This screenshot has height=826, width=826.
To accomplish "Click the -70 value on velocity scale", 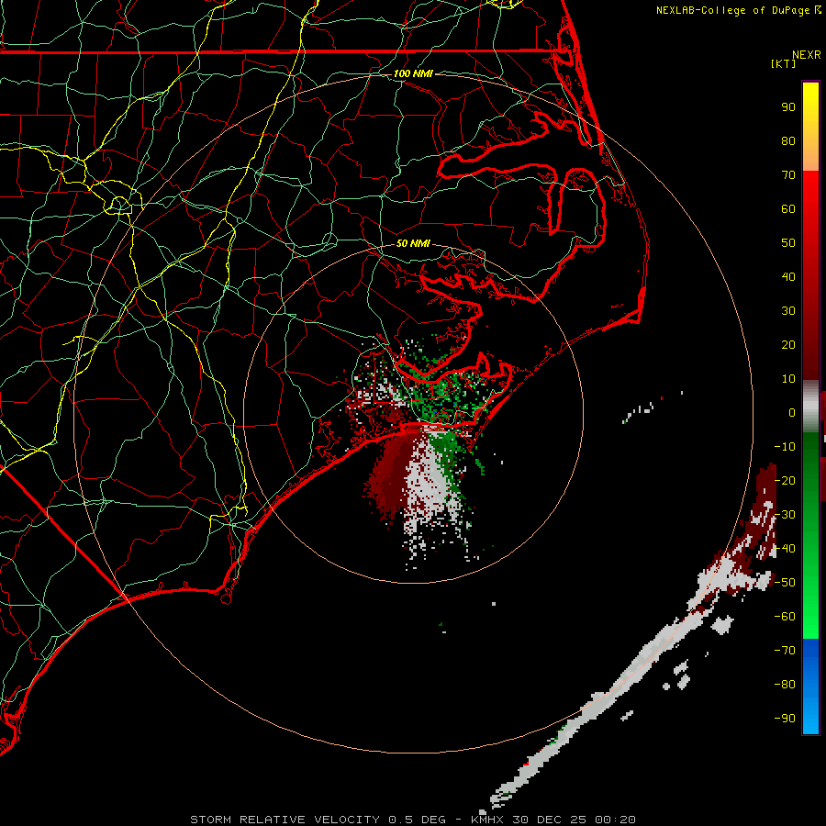I will [x=785, y=651].
